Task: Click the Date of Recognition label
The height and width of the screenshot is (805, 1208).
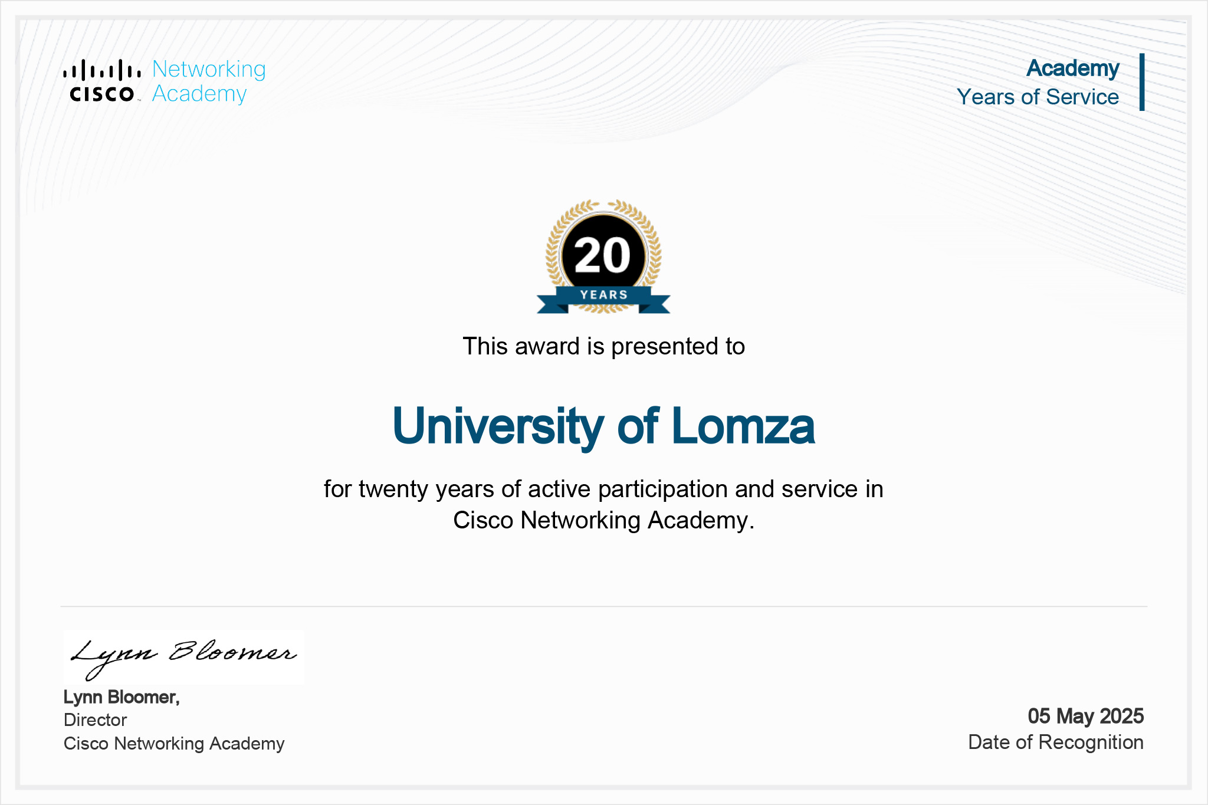Action: coord(1056,742)
